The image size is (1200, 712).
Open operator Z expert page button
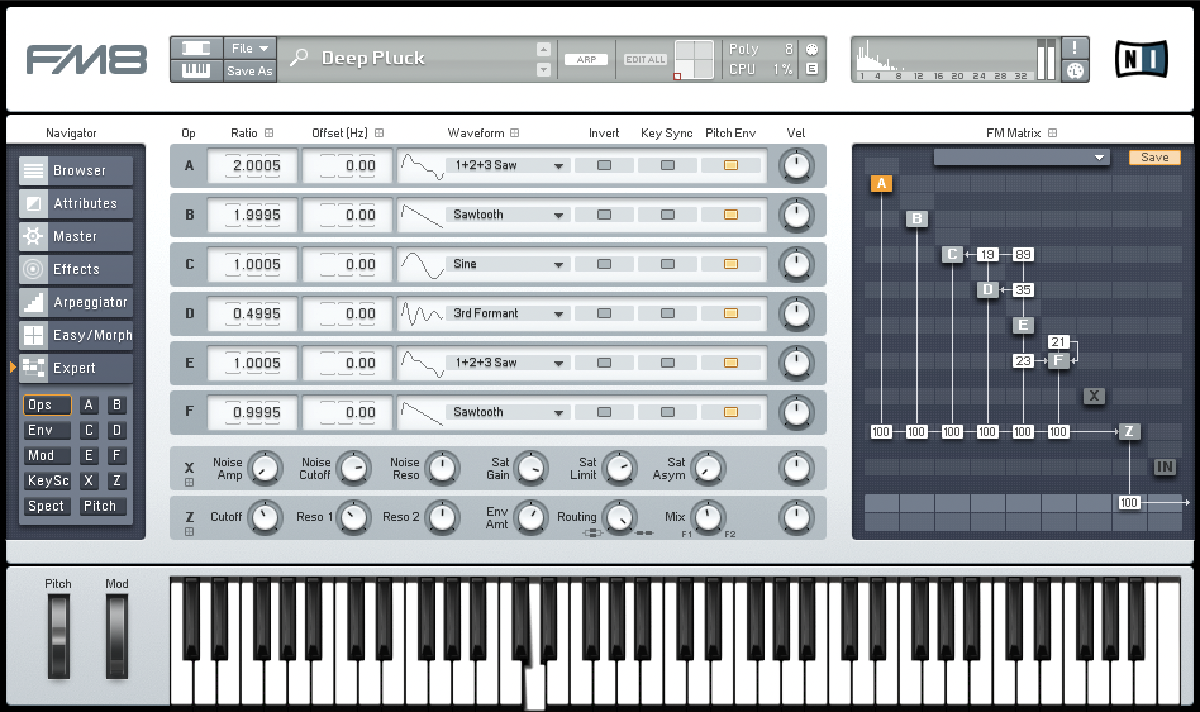pyautogui.click(x=116, y=481)
